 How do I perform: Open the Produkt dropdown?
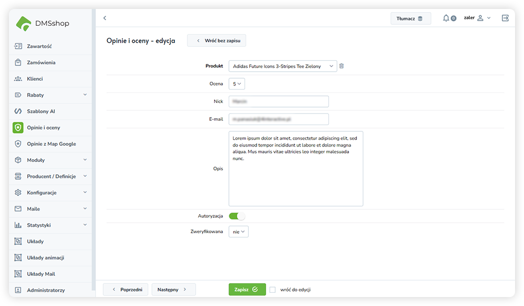click(x=283, y=66)
